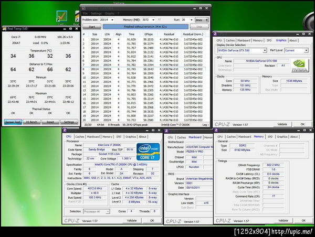The image size is (315, 237).
Task: Select Graphics tab in CPU-Z CPU window
Action: tap(131, 137)
